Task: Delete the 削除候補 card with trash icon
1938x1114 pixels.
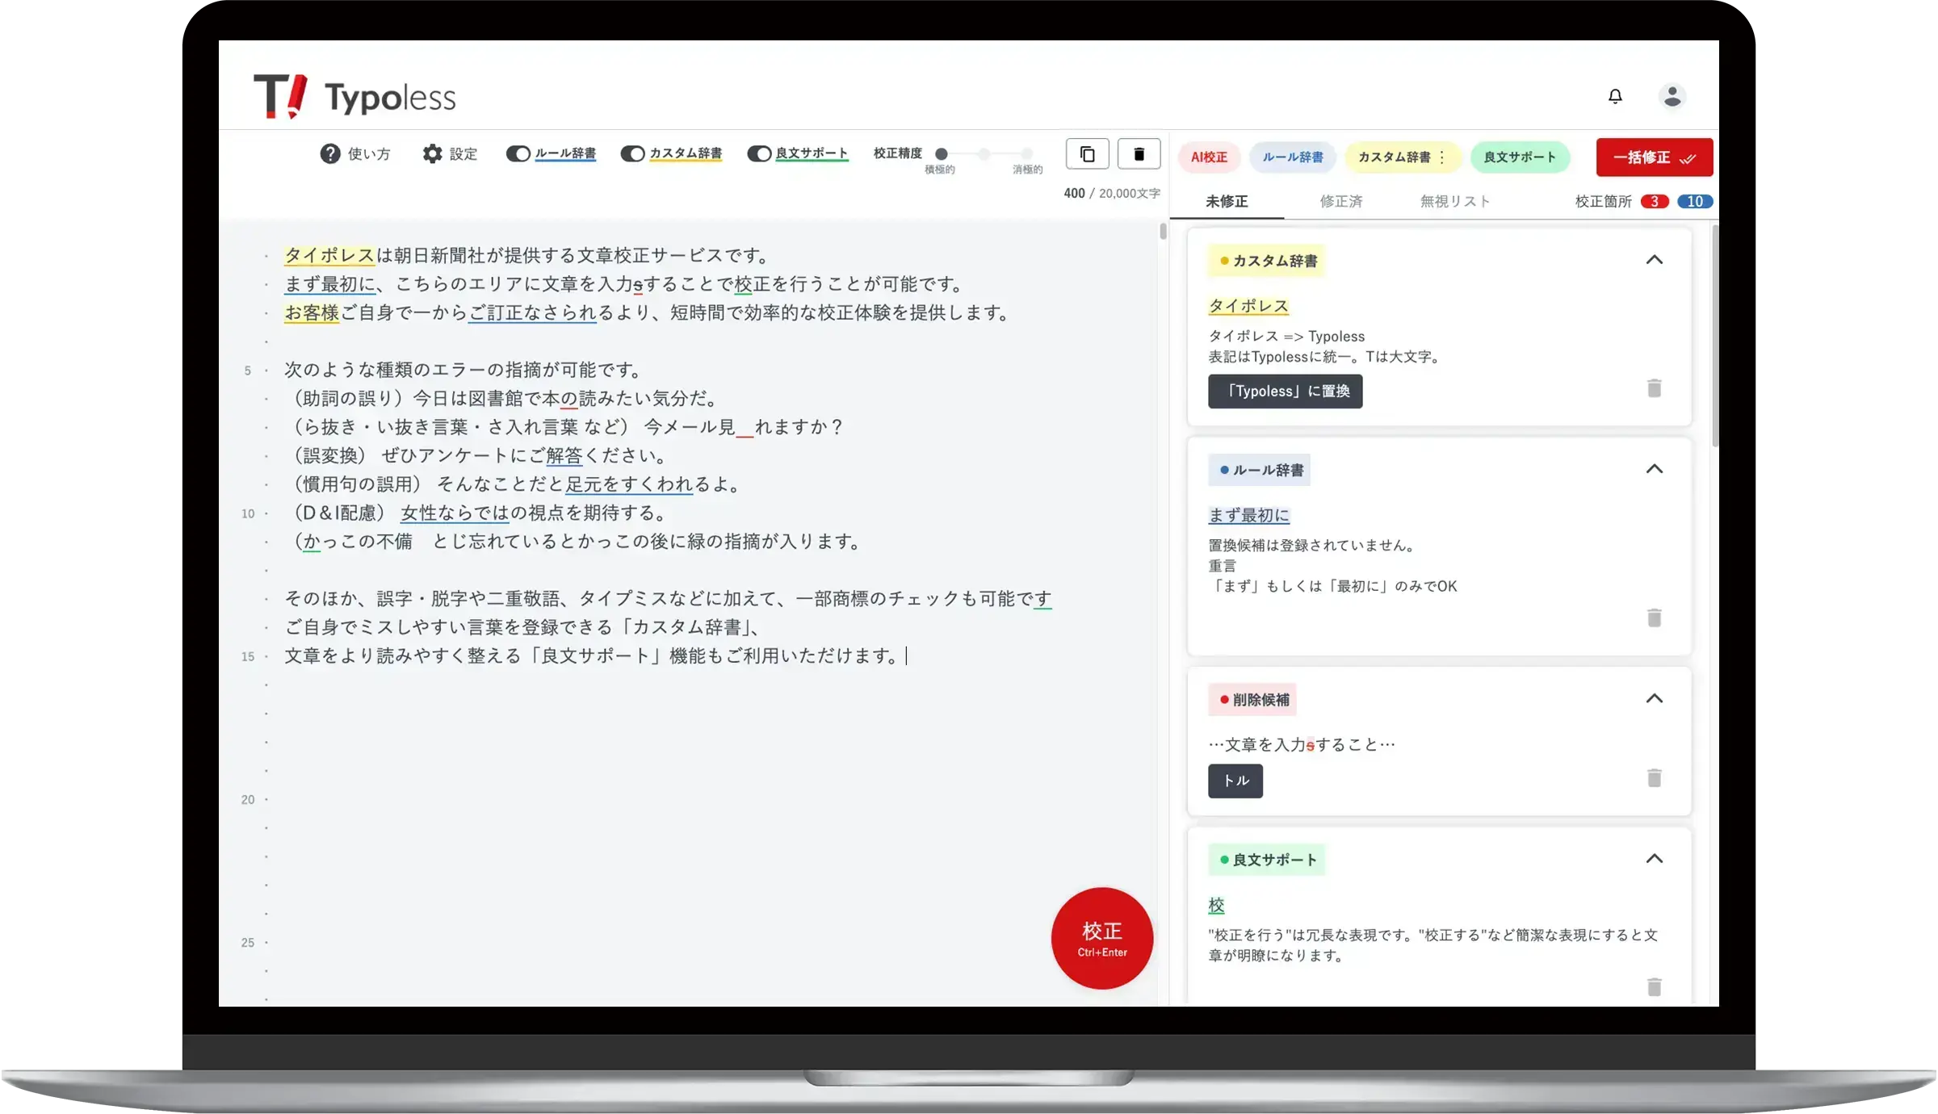Action: (1654, 777)
